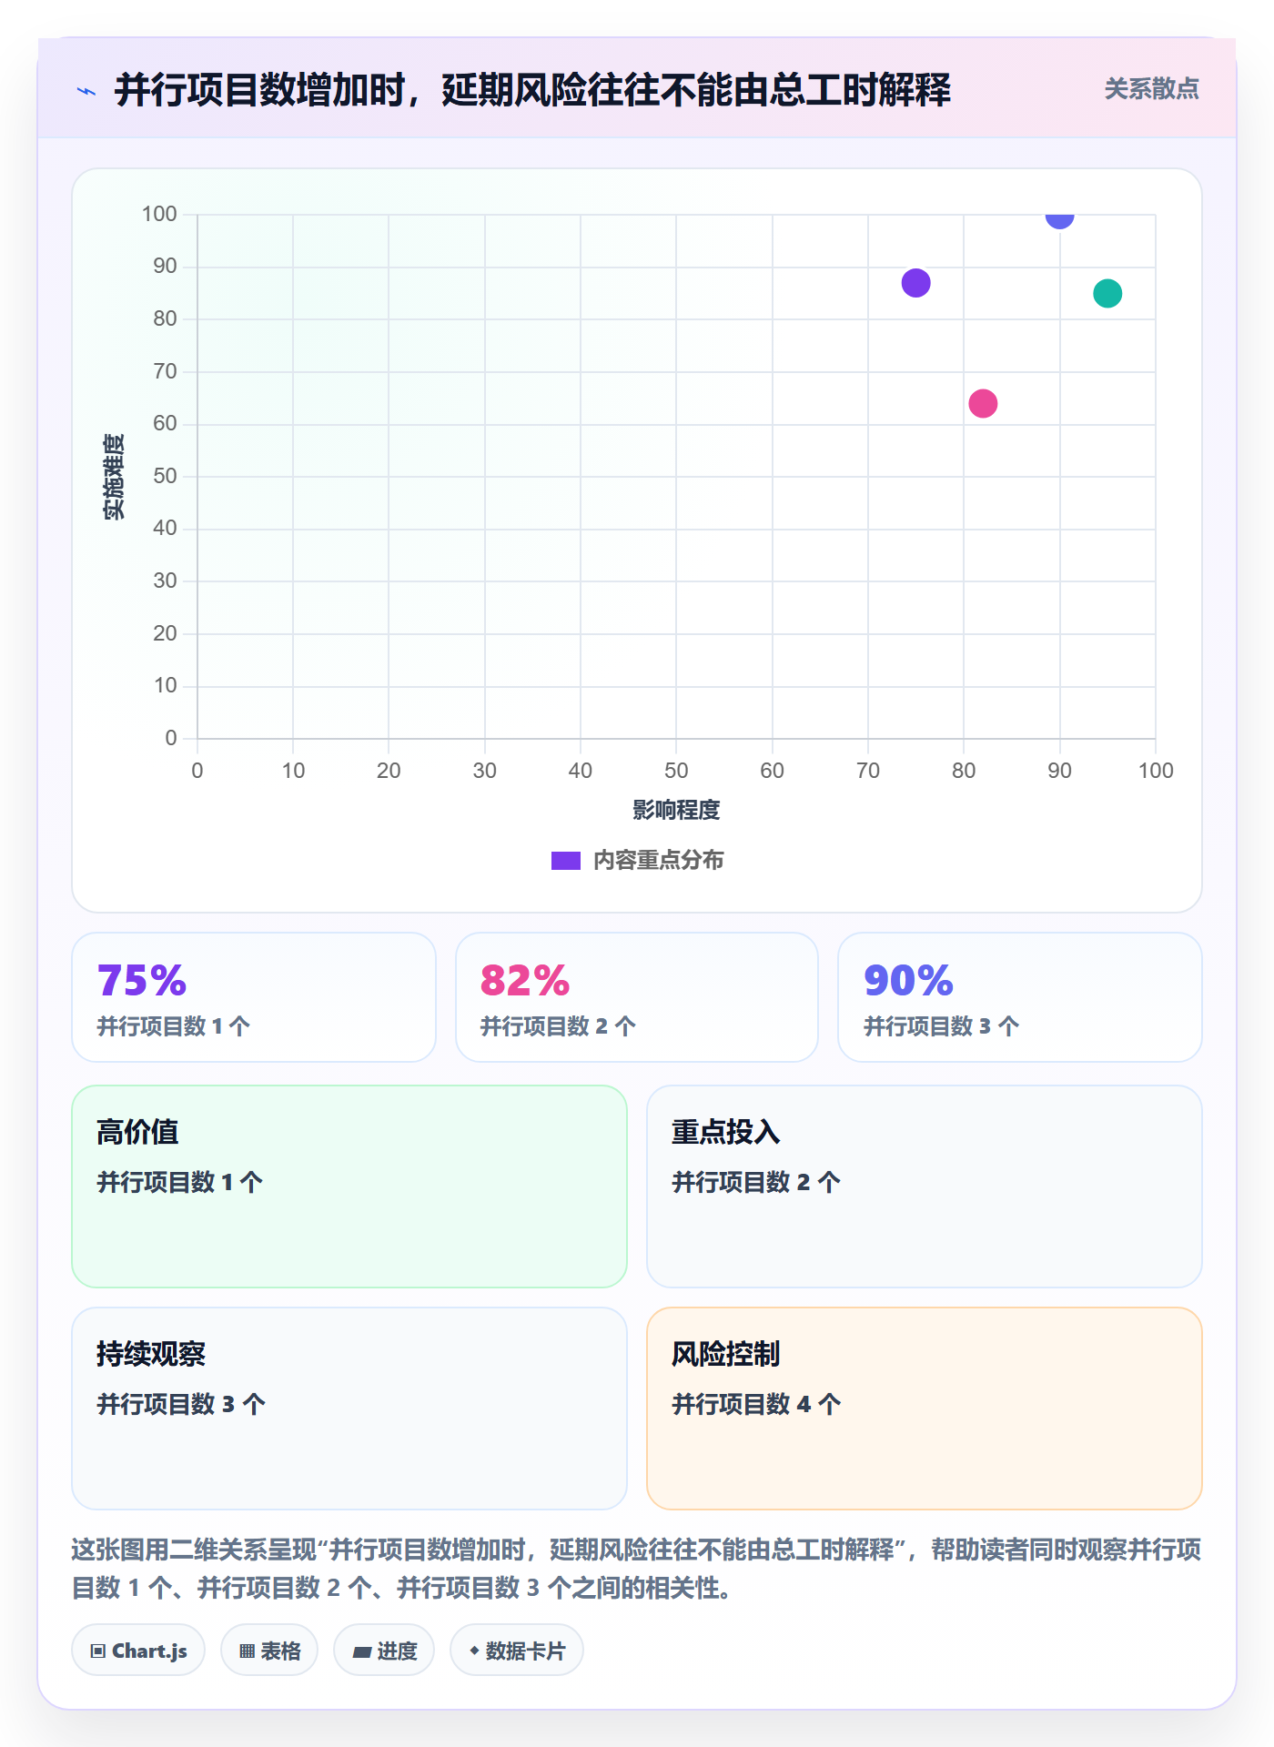Select the pink scatter point on the chart
Image resolution: width=1274 pixels, height=1747 pixels.
pyautogui.click(x=983, y=403)
